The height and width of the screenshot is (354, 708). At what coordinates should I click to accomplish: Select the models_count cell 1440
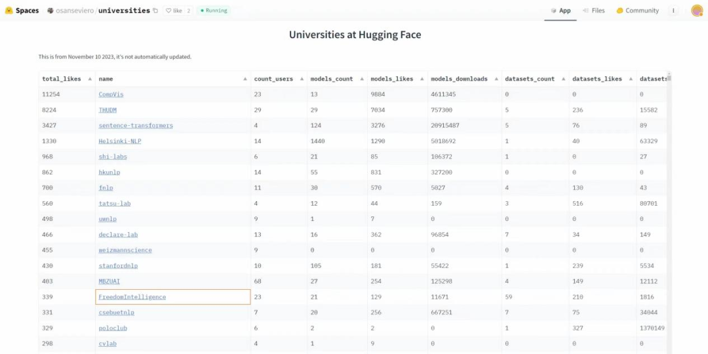[337, 141]
